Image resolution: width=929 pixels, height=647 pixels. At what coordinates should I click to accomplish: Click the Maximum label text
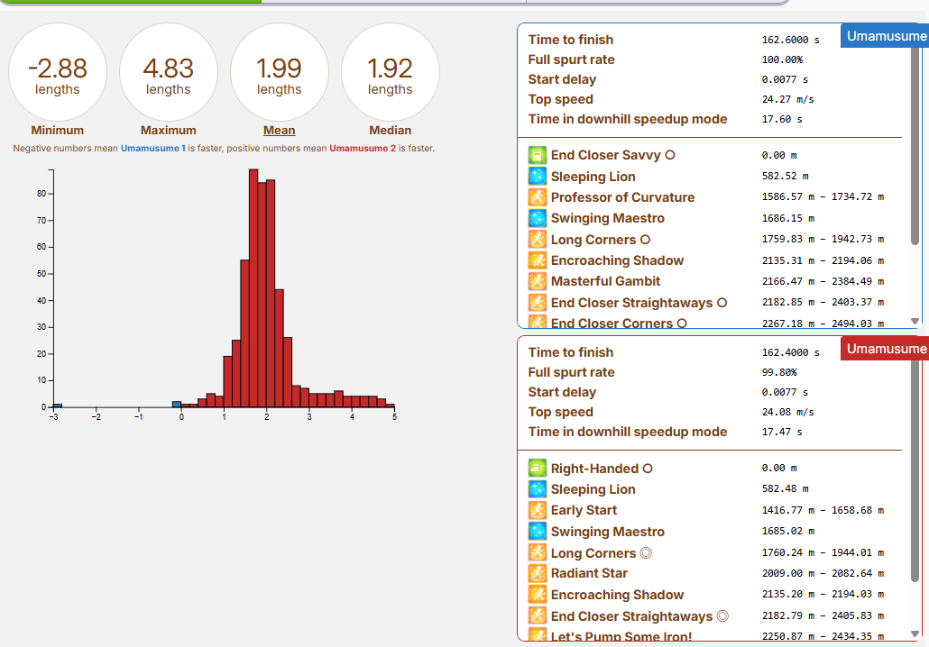point(169,131)
